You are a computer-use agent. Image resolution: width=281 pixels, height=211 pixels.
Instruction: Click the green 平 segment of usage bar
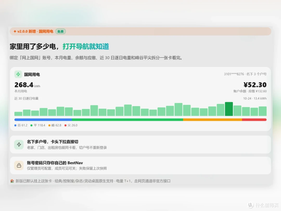click(127, 120)
